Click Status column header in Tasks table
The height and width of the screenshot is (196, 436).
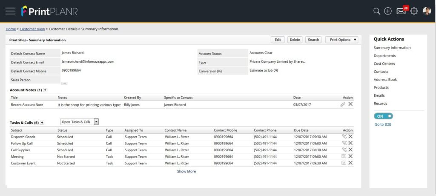pyautogui.click(x=63, y=130)
